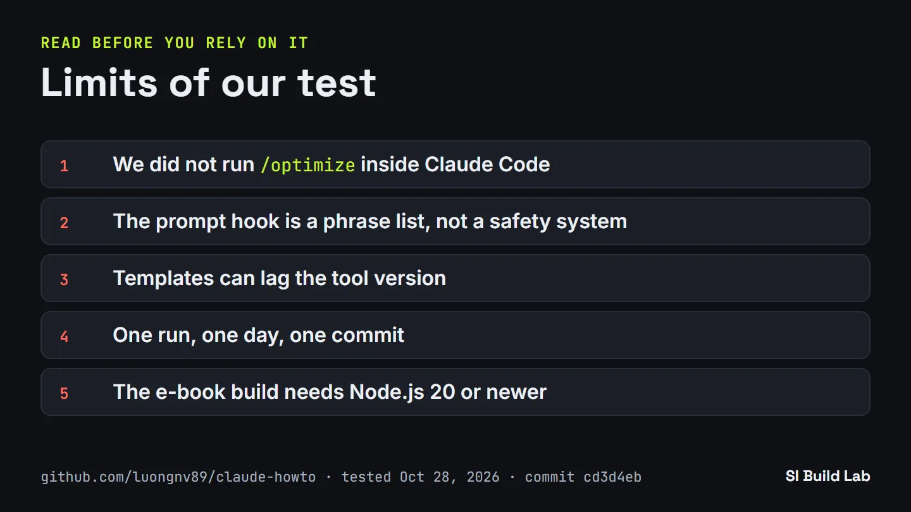Click the red number 4 badge
The image size is (911, 512).
(x=64, y=336)
